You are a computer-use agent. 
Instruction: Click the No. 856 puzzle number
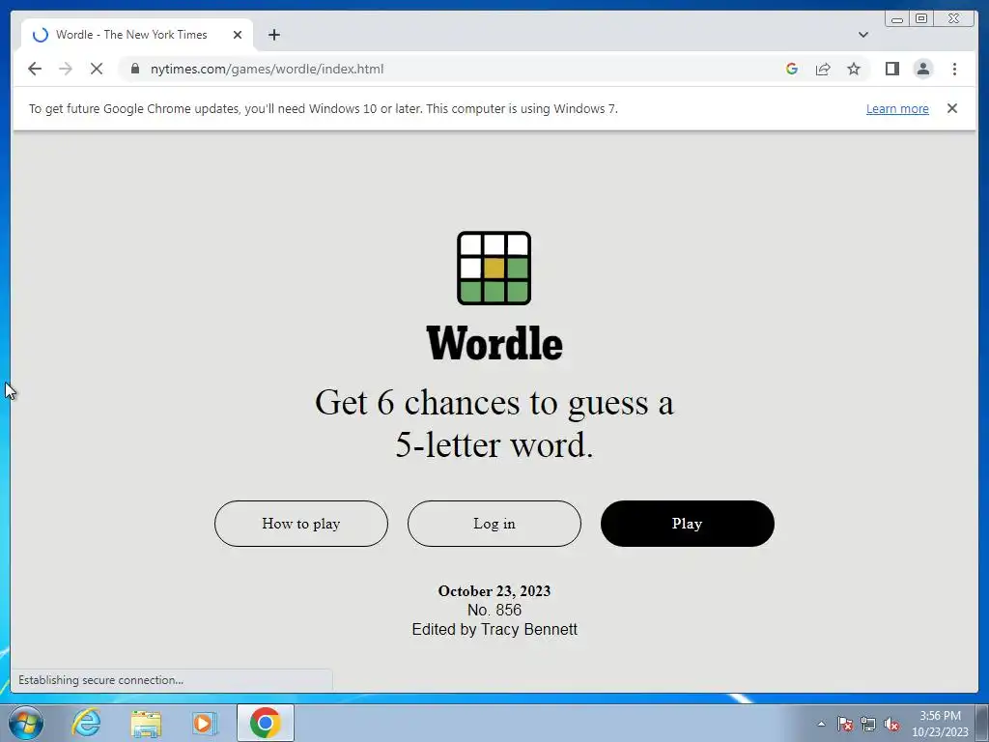(494, 611)
